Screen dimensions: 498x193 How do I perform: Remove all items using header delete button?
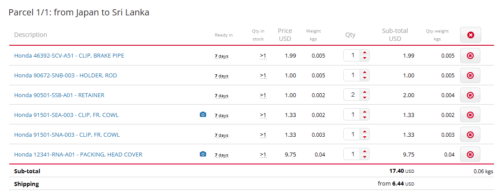coord(470,35)
